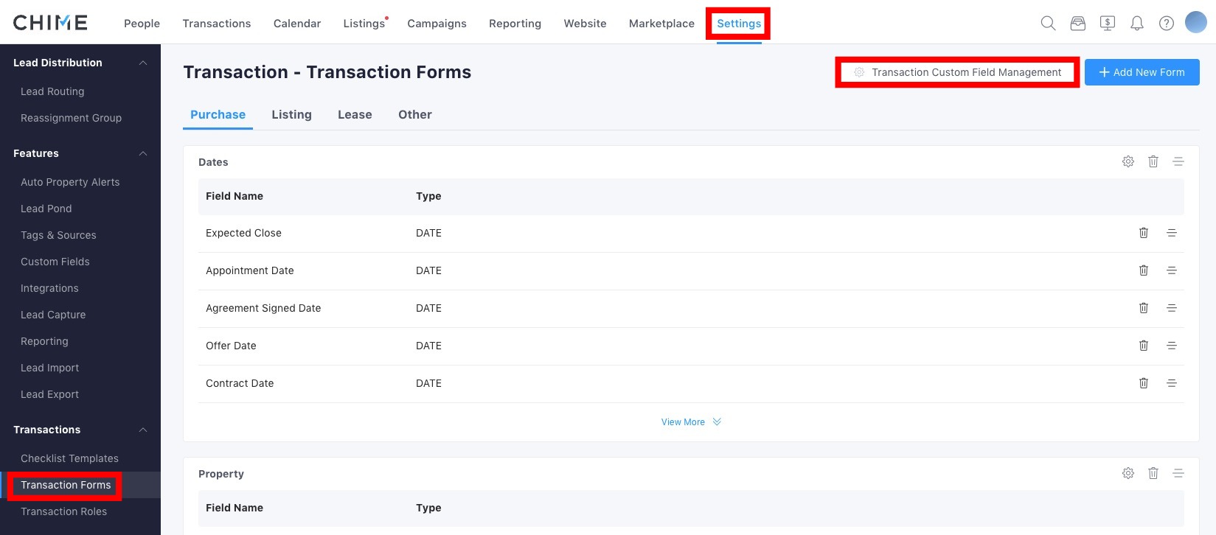Viewport: 1216px width, 535px height.
Task: Select the Contract Date field name
Action: tap(240, 383)
